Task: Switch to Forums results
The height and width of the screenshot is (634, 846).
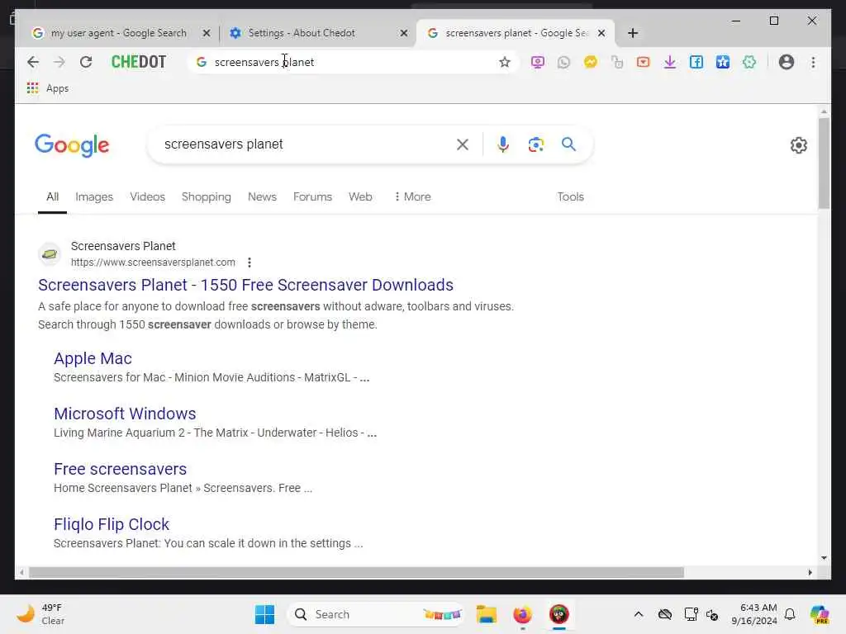Action: point(312,196)
